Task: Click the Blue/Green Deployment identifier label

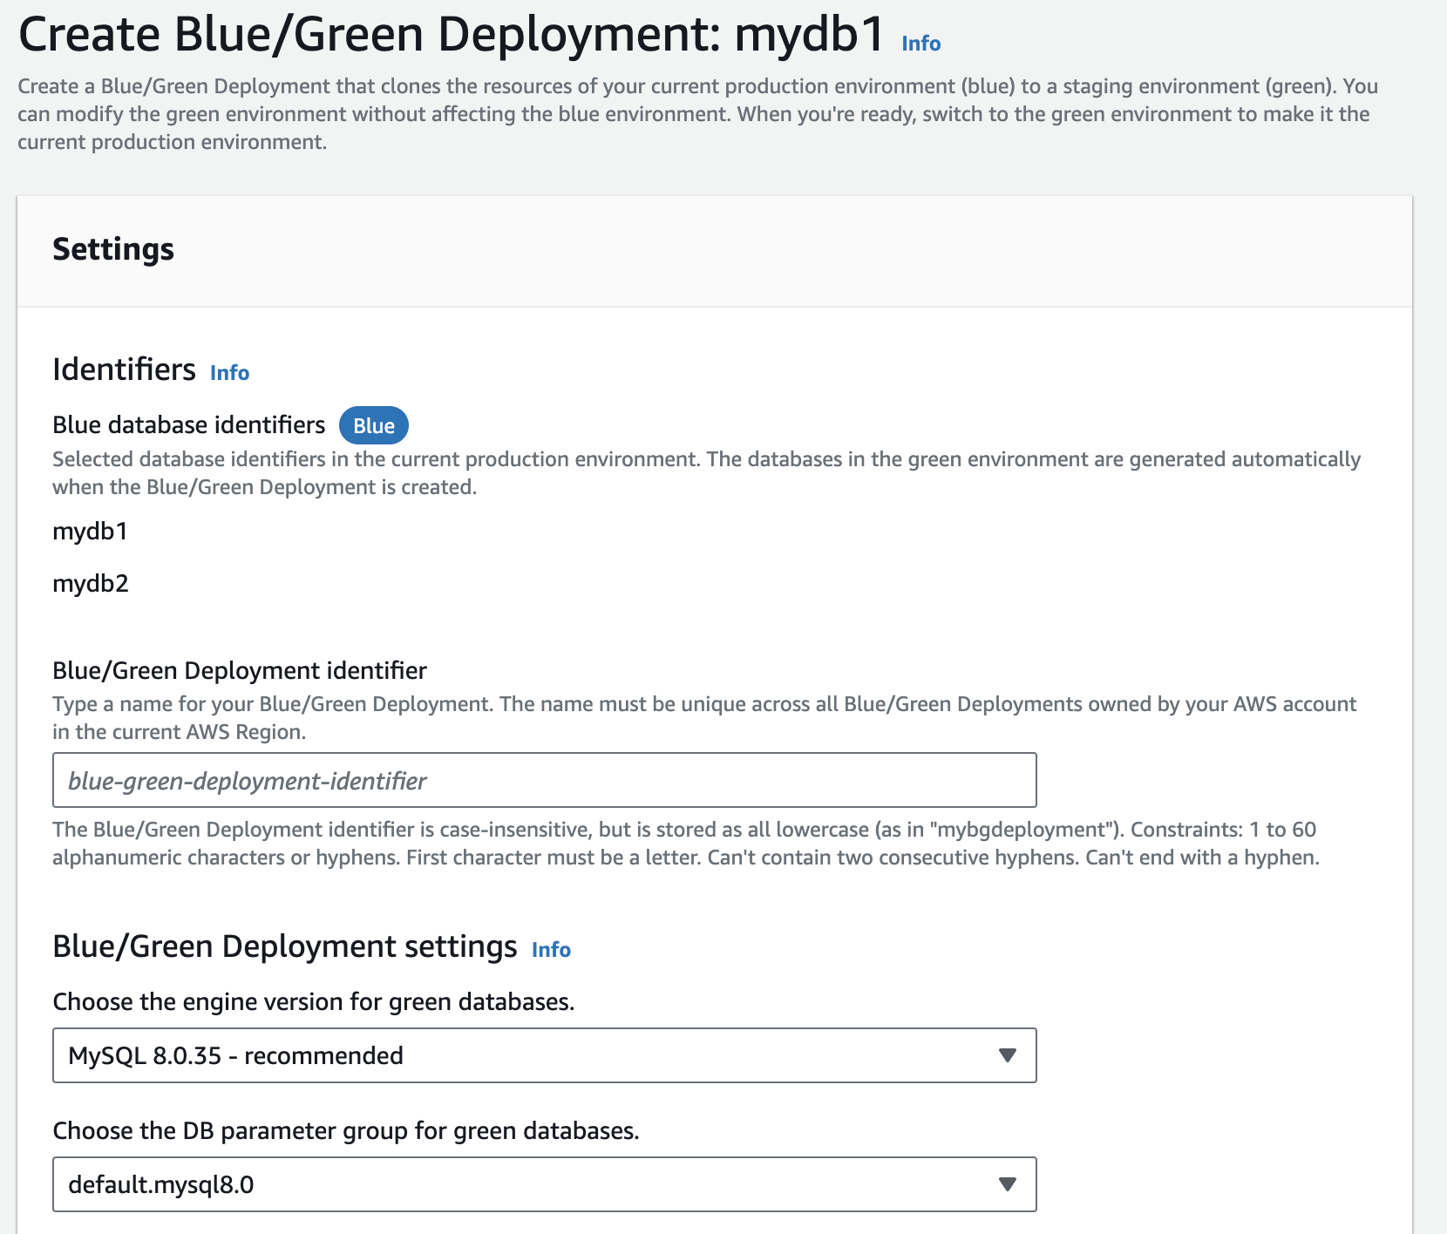Action: coord(240,670)
